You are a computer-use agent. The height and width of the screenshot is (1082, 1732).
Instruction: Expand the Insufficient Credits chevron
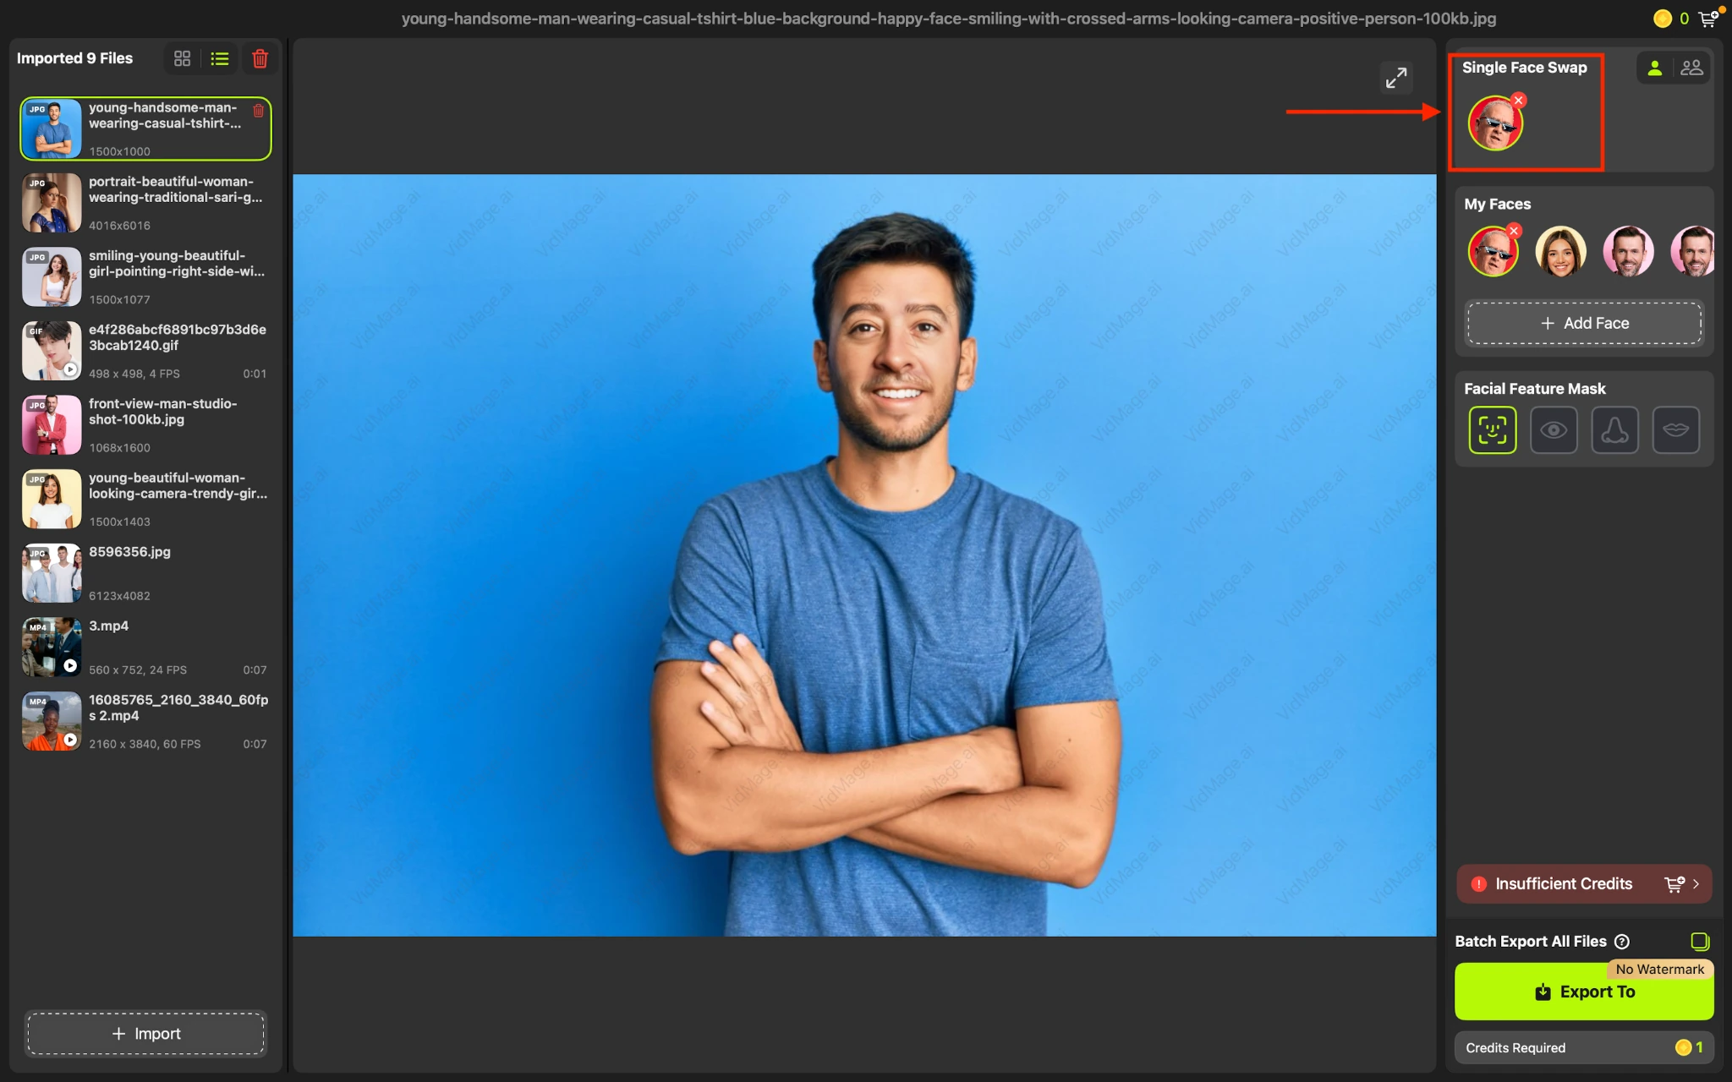1696,884
